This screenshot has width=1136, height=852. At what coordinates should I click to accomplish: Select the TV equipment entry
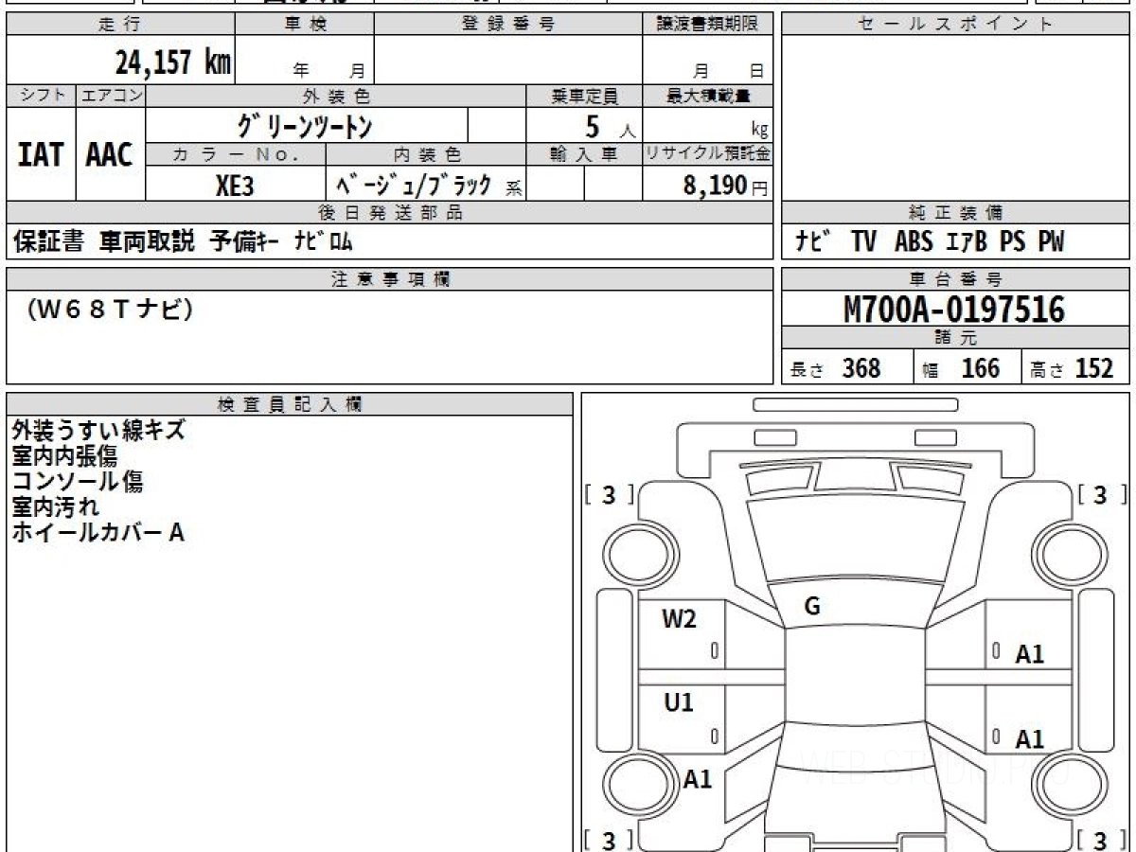863,242
